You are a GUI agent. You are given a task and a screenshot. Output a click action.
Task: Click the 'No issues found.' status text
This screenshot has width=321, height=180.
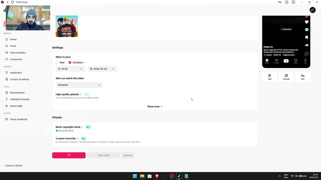66,131
